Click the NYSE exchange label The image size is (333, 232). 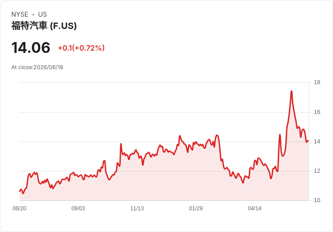click(x=20, y=14)
